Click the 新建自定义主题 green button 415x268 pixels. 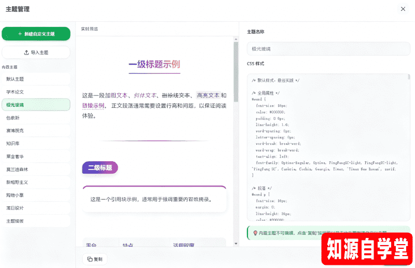[36, 34]
